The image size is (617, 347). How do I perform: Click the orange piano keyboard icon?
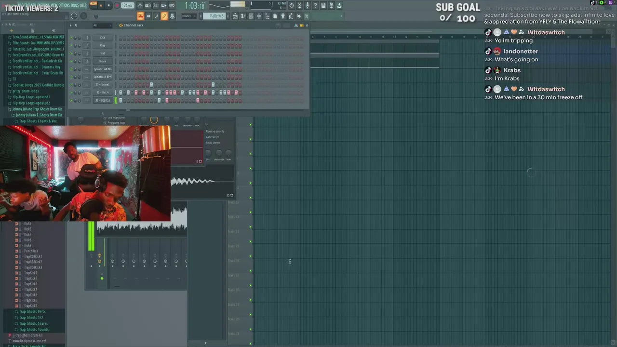tap(140, 16)
